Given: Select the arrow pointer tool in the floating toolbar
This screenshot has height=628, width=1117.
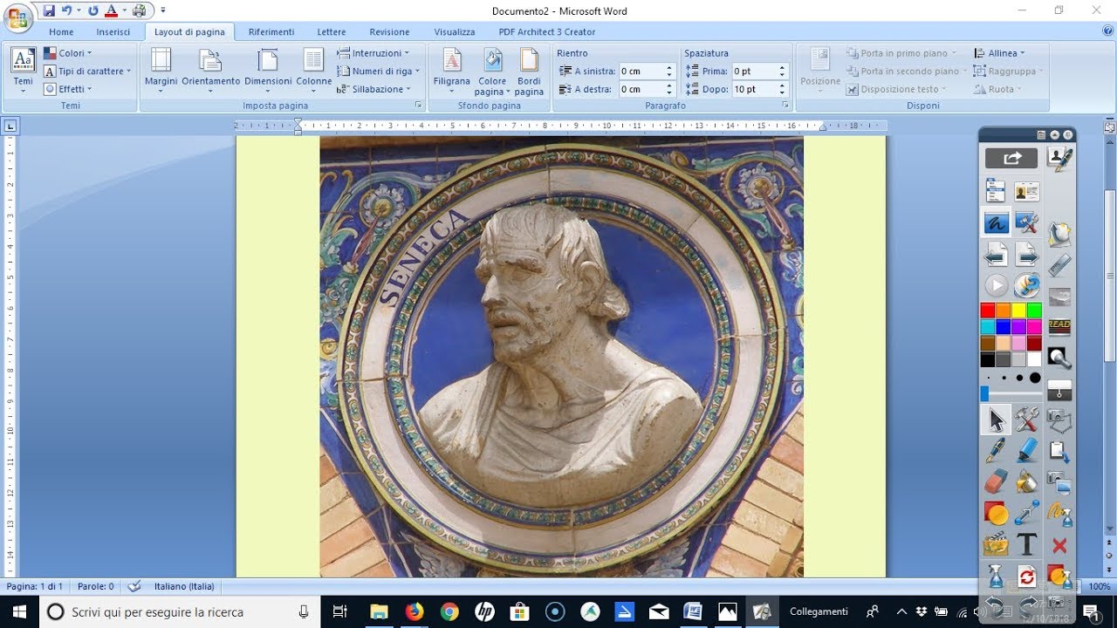Looking at the screenshot, I should tap(996, 420).
